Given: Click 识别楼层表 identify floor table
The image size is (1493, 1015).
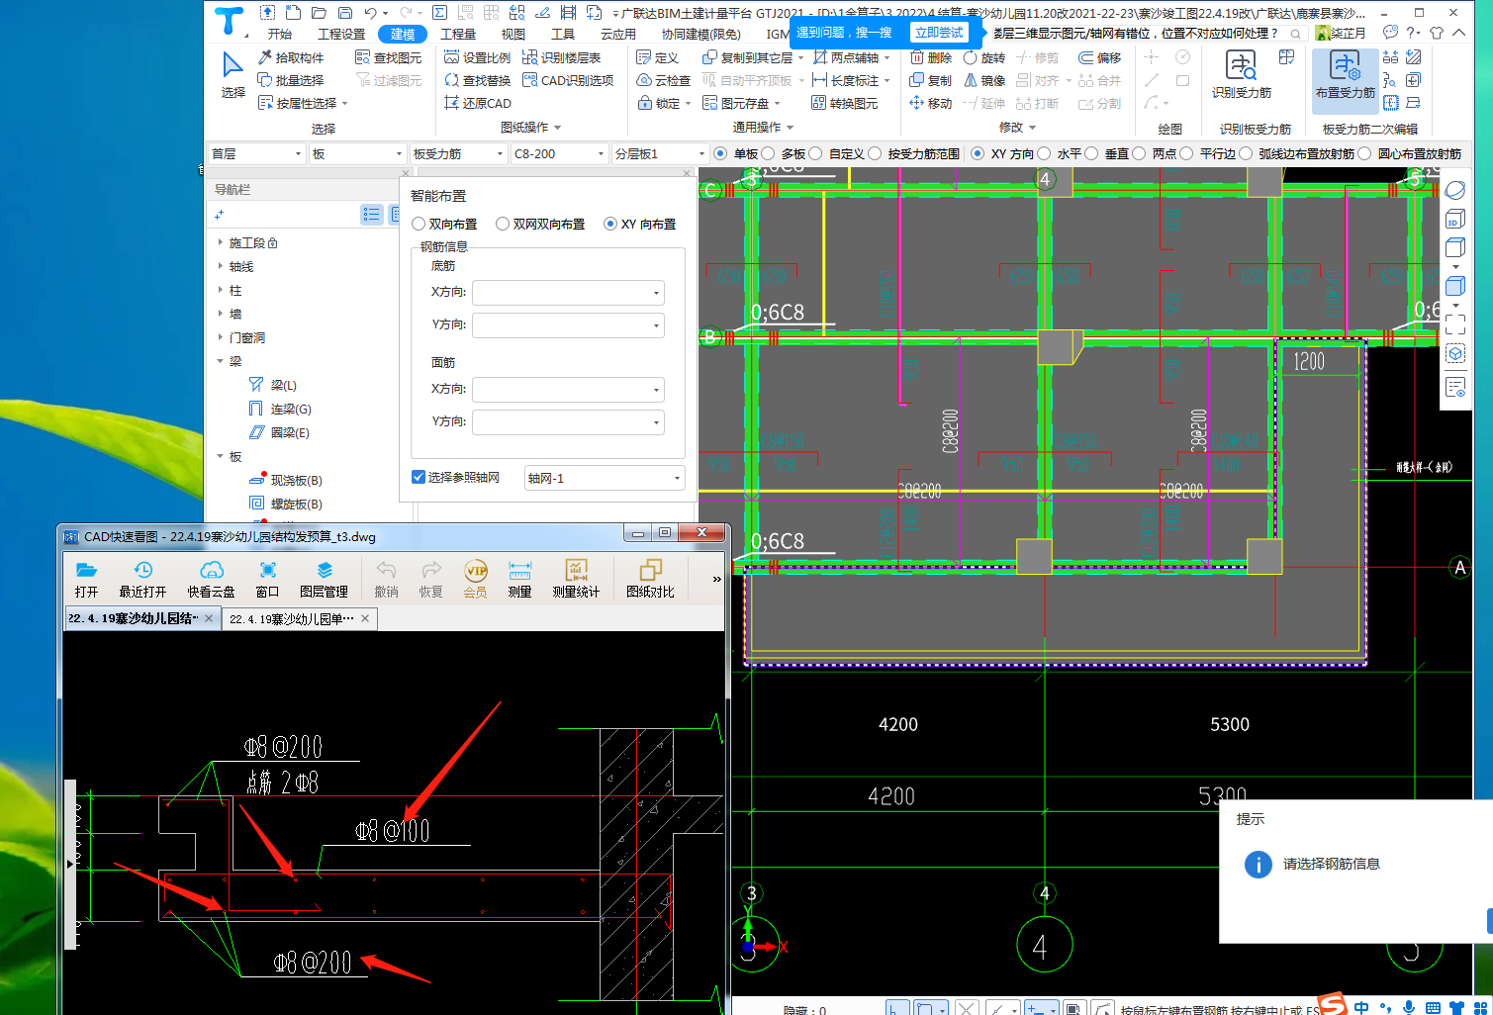Looking at the screenshot, I should point(562,57).
